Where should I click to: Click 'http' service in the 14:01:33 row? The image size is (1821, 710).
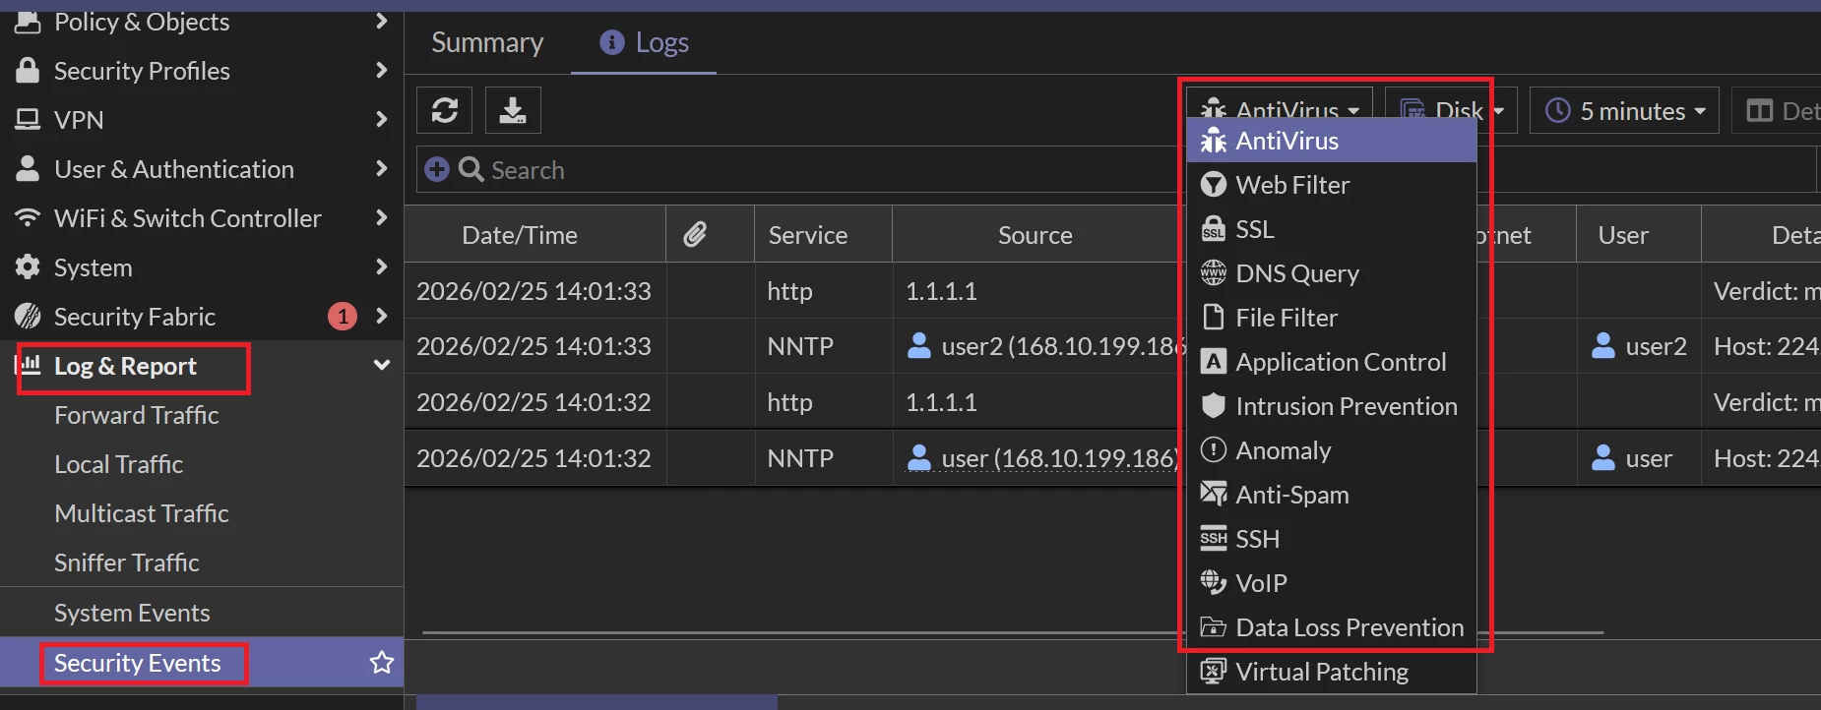click(x=789, y=291)
